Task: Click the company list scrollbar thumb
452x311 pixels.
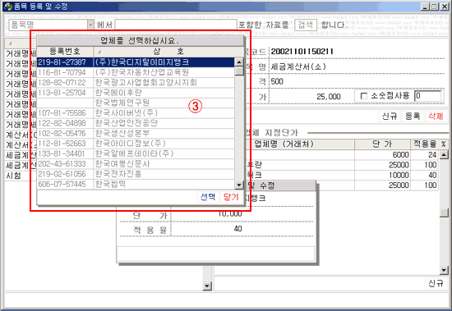Action: coord(239,71)
